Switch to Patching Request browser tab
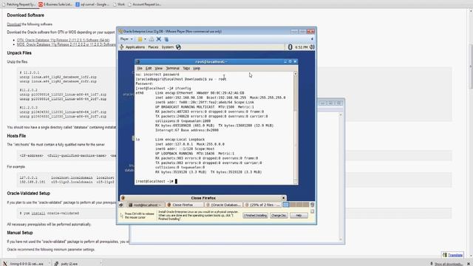Screen dimensions: 473x266 point(20,4)
